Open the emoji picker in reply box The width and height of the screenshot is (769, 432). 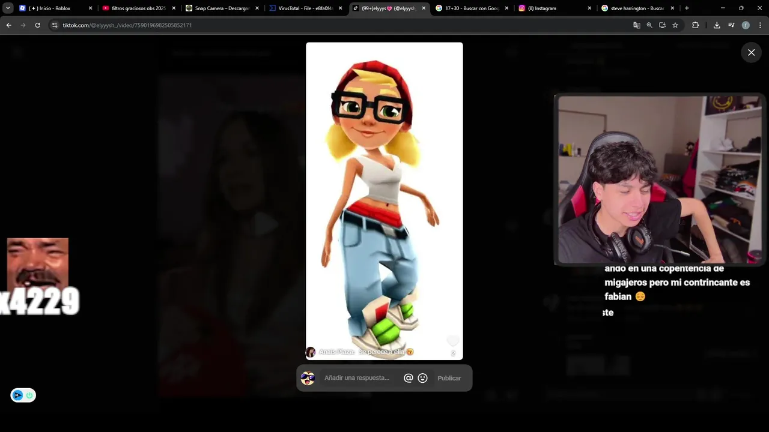[423, 378]
